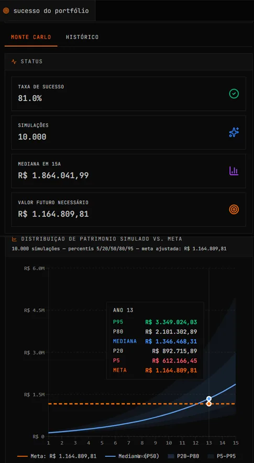Click the target icon beside sucesso do portfólio
254x463 pixels.
click(x=6, y=11)
